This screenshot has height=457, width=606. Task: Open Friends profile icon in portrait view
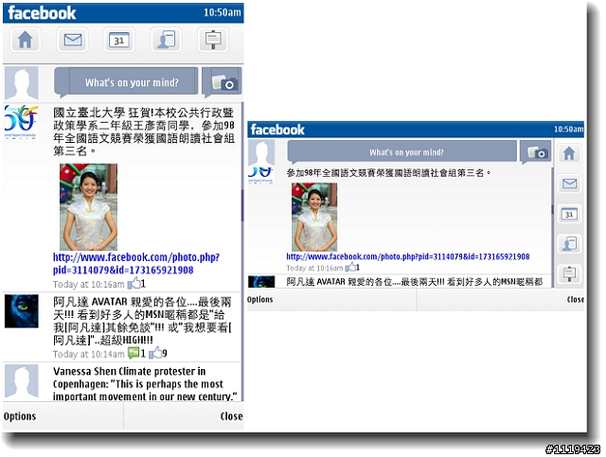166,40
